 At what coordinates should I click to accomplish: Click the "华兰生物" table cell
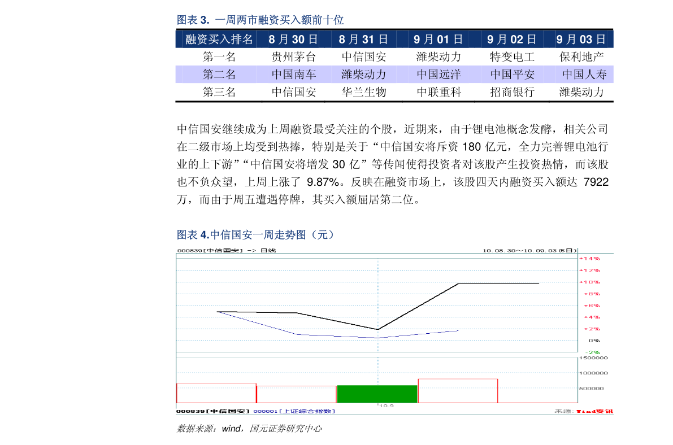tap(363, 92)
